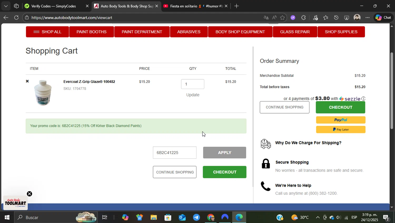The width and height of the screenshot is (395, 223).
Task: Open the screenshot capture icon
Action: coord(347,18)
